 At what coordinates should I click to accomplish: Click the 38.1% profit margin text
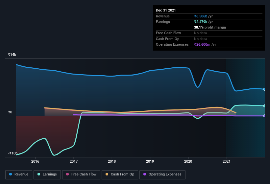210,27
